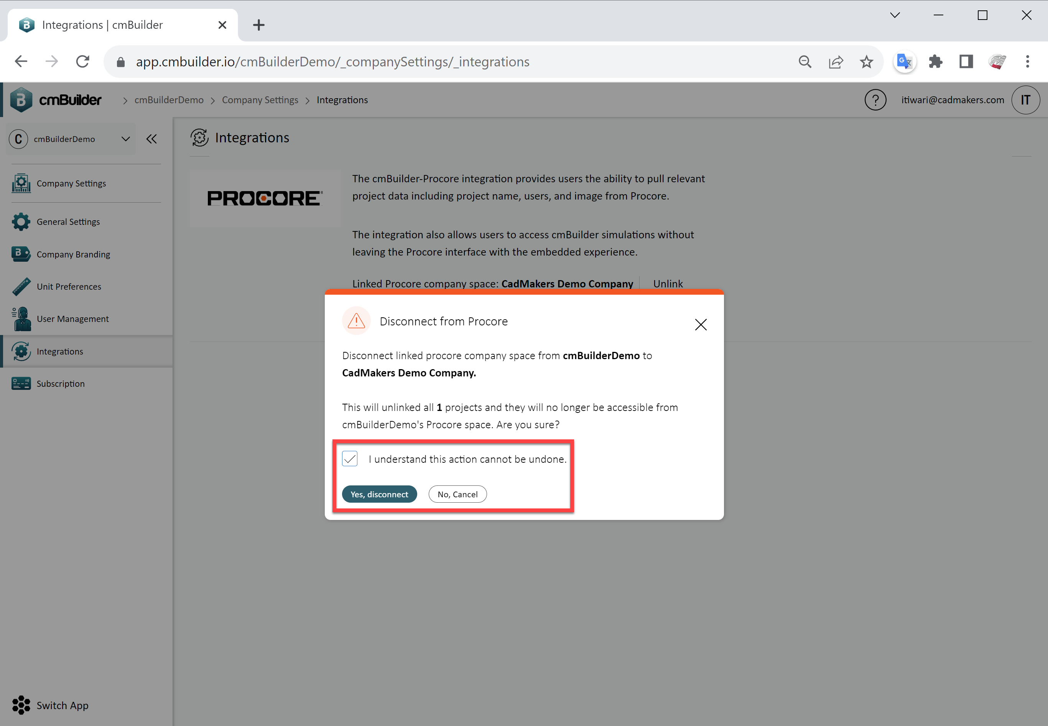The height and width of the screenshot is (726, 1048).
Task: Open User Management in sidebar
Action: pyautogui.click(x=86, y=318)
